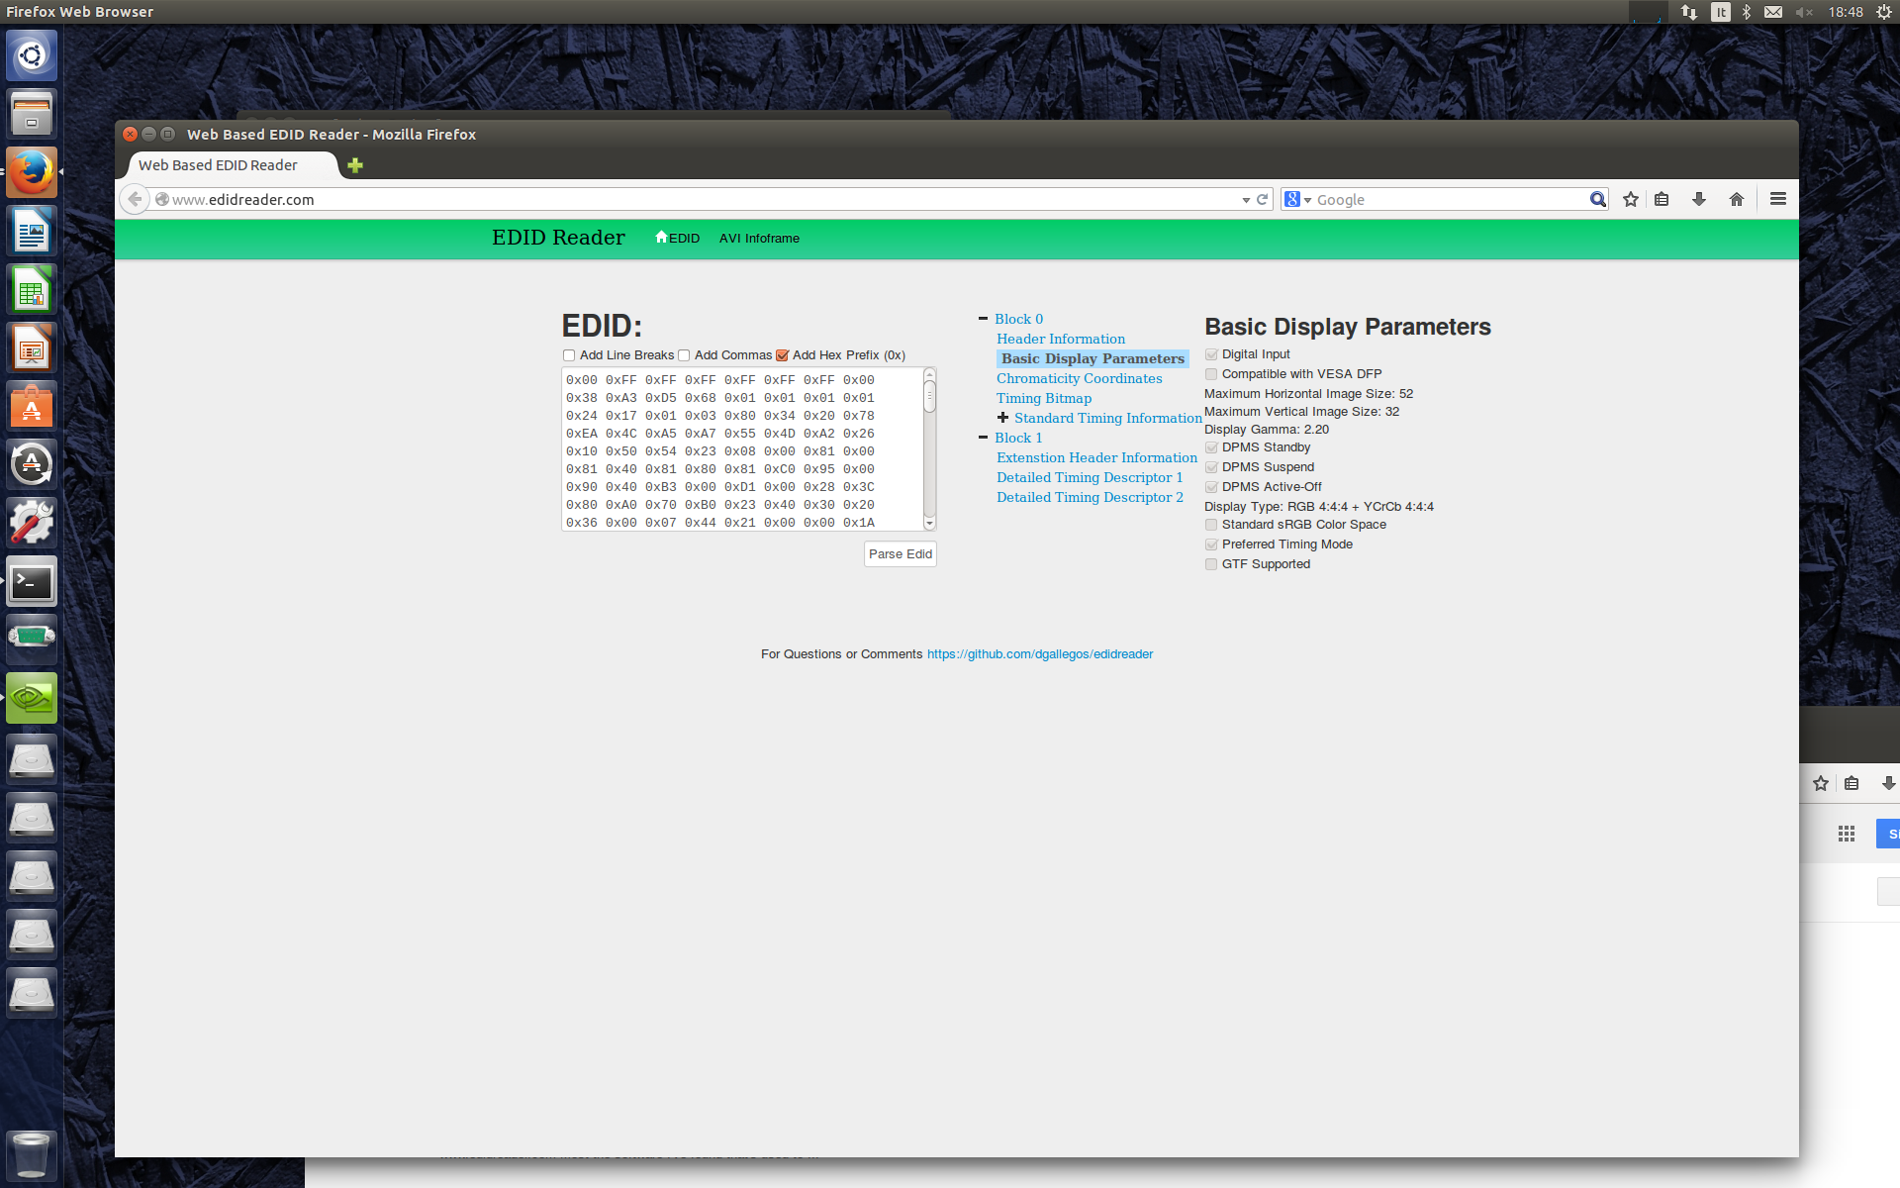The width and height of the screenshot is (1900, 1188).
Task: Click the browser back arrow button
Action: click(x=136, y=199)
